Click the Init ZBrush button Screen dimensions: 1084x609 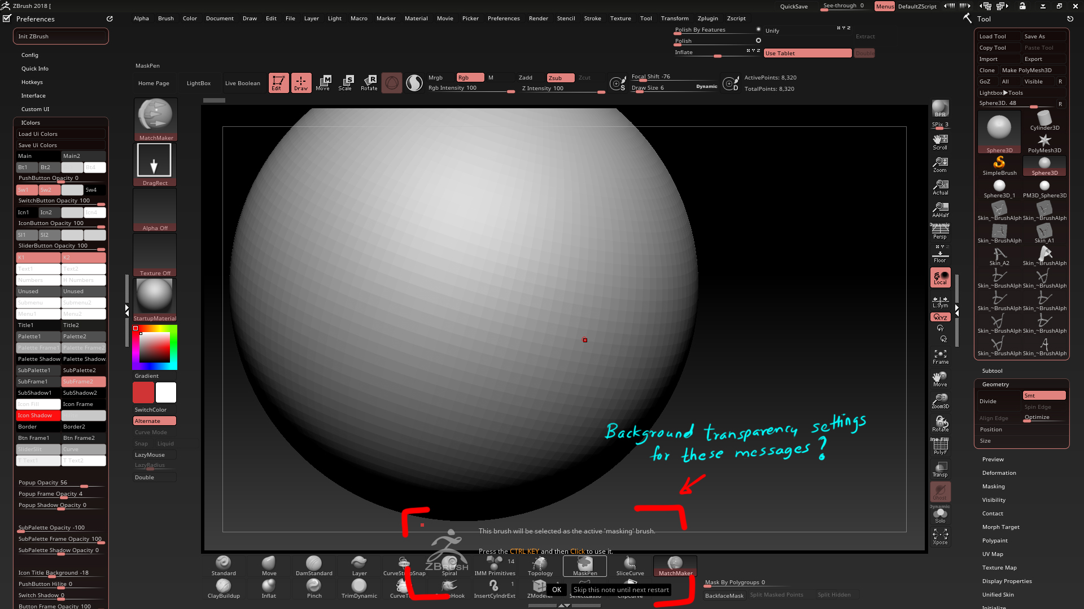[60, 36]
